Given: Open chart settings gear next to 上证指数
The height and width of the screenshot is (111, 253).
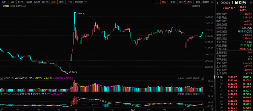Looking at the screenshot, I should tap(25, 6).
